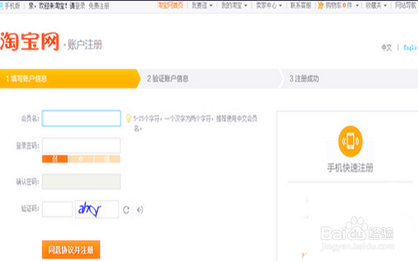Viewport: 418px width, 261px height.
Task: Switch language to 中文
Action: point(386,48)
